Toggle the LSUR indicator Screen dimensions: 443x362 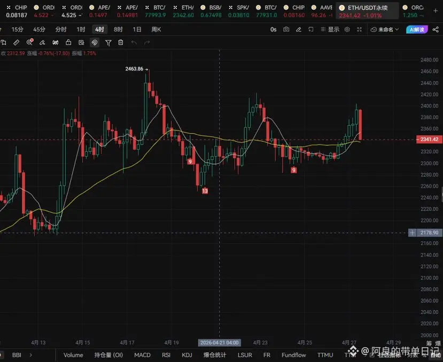(245, 355)
